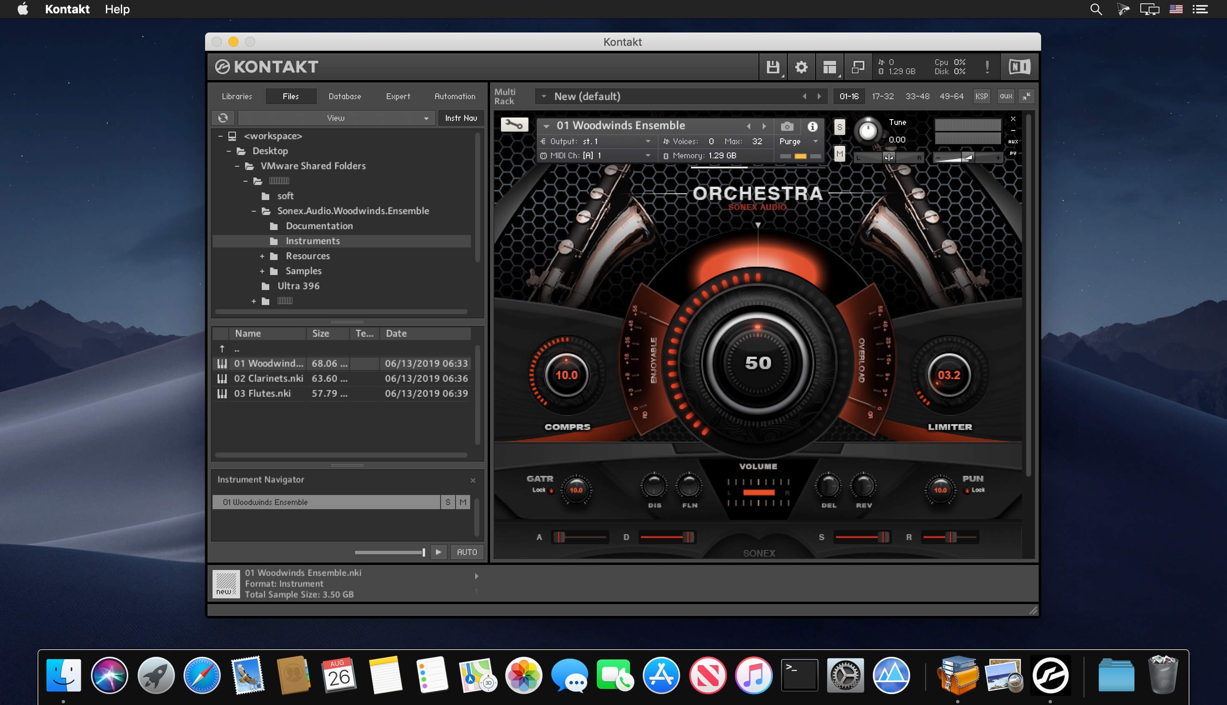This screenshot has height=705, width=1227.
Task: Sort files by Name column header
Action: tap(267, 334)
